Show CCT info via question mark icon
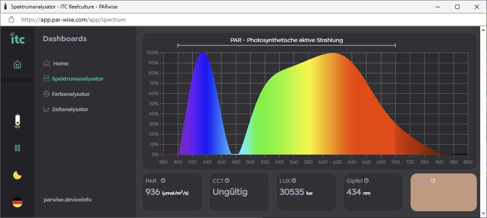The width and height of the screenshot is (487, 218). tap(227, 181)
